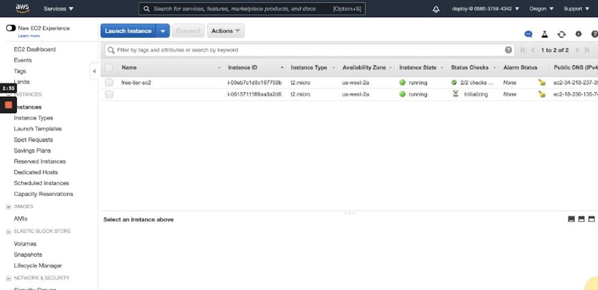
Task: Open Security Volumes link in sidebar
Action: click(x=25, y=244)
